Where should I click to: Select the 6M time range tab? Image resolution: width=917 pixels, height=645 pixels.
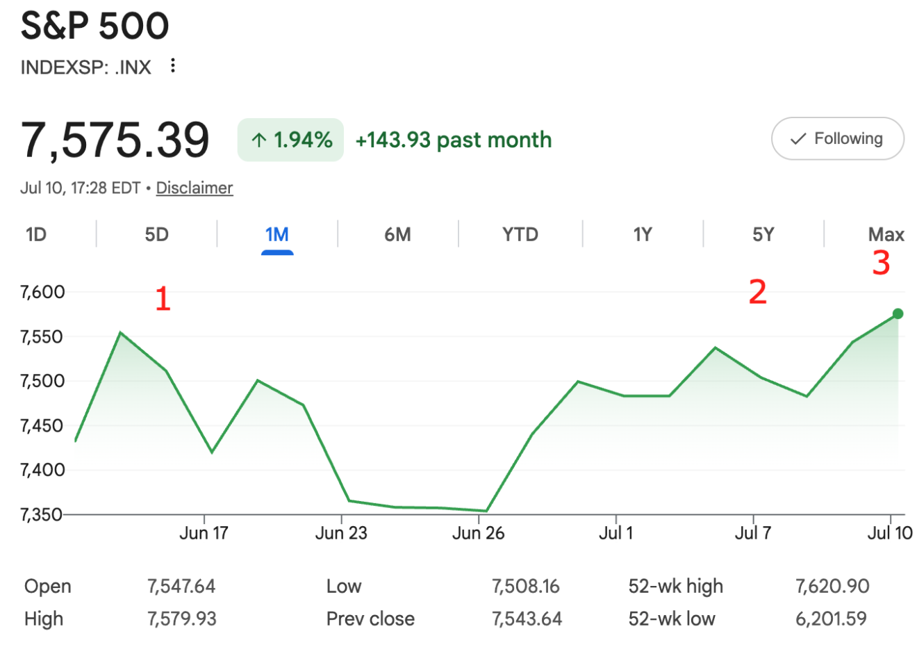(398, 235)
